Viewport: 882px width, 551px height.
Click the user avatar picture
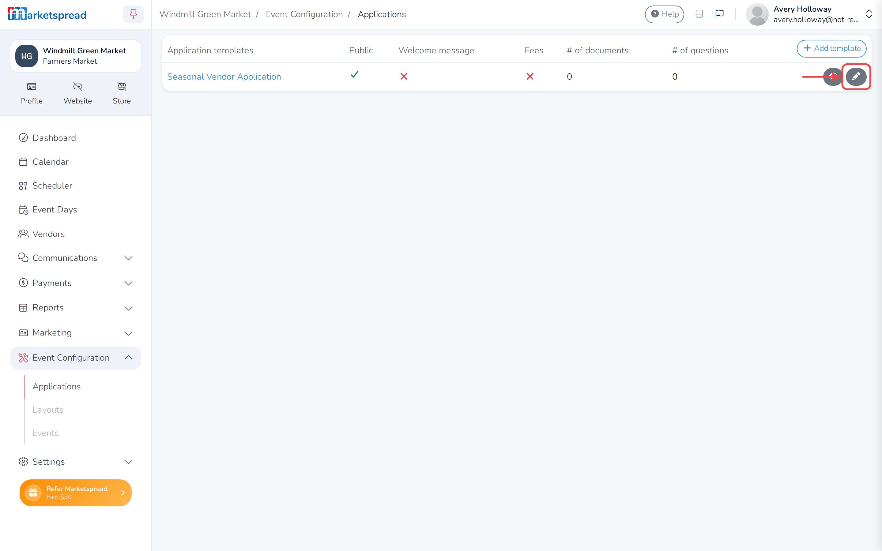pyautogui.click(x=757, y=14)
